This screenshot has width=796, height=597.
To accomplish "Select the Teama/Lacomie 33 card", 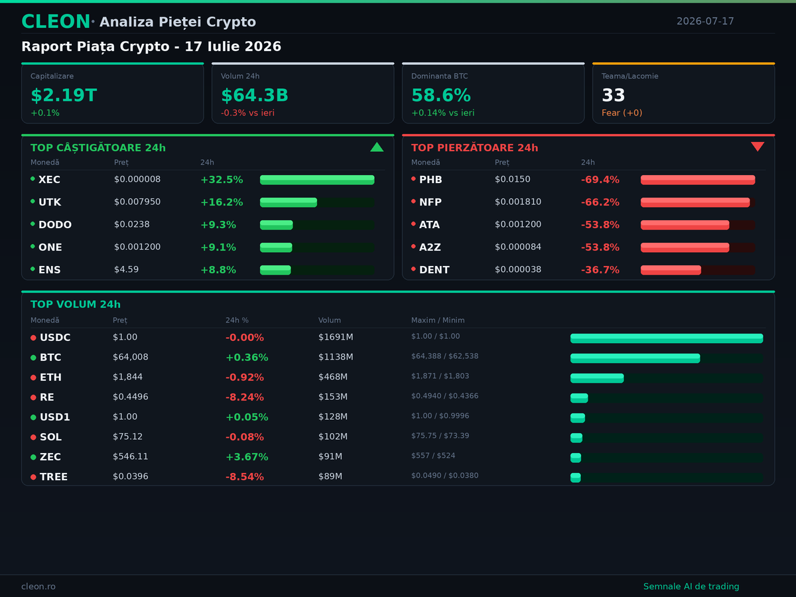I will pyautogui.click(x=684, y=94).
